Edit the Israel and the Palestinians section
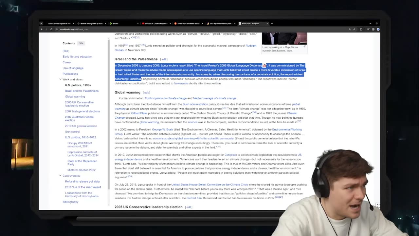 164,59
